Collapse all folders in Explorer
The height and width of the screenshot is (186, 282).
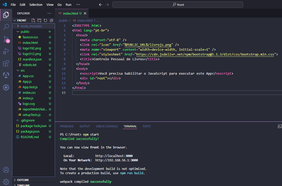click(x=51, y=20)
